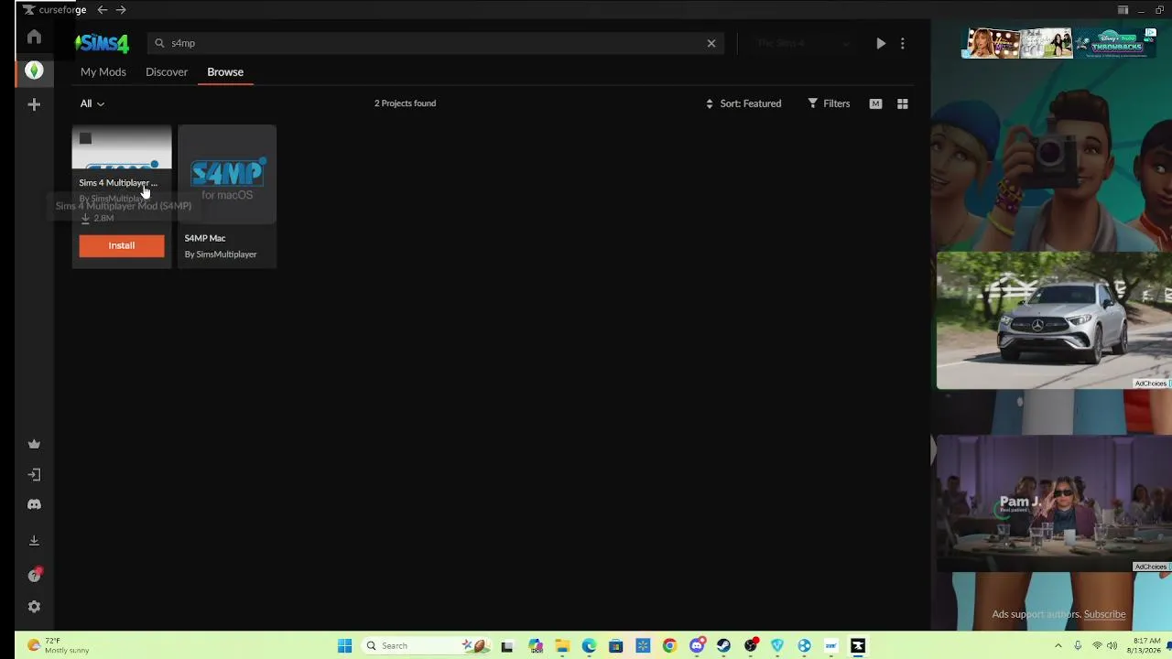Open the three-dot more options menu
The height and width of the screenshot is (659, 1172).
(x=903, y=43)
